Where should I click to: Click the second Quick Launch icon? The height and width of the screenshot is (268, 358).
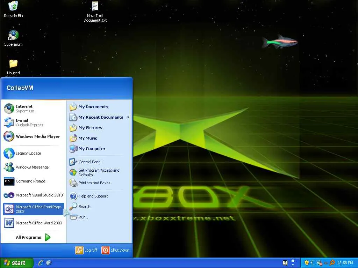49,263
